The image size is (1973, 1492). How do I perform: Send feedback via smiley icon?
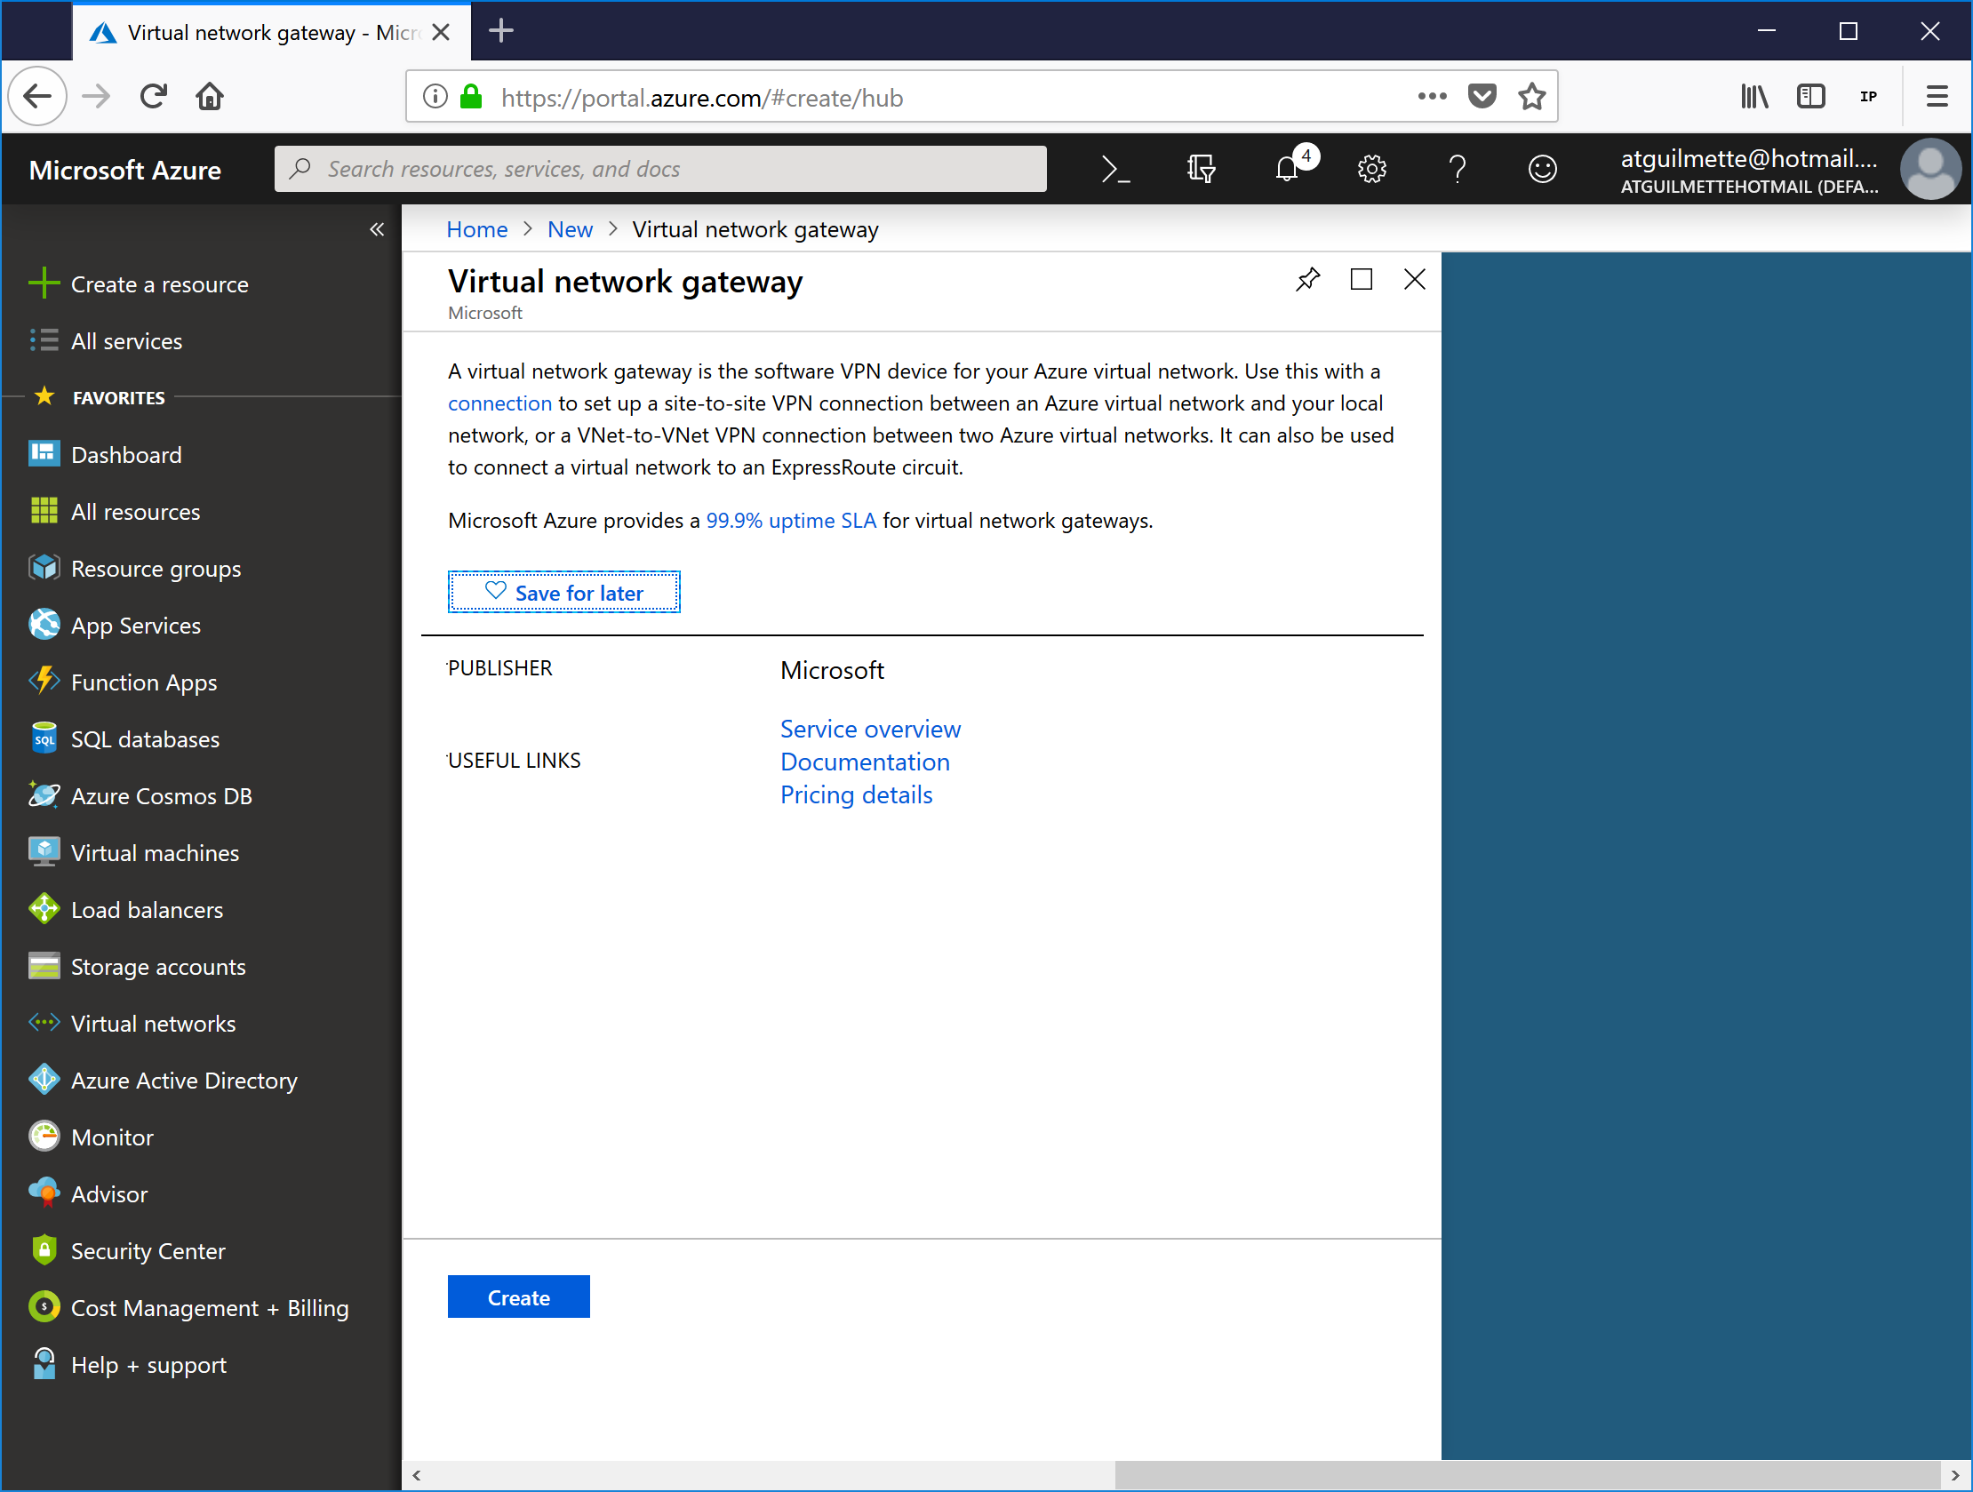[x=1542, y=169]
